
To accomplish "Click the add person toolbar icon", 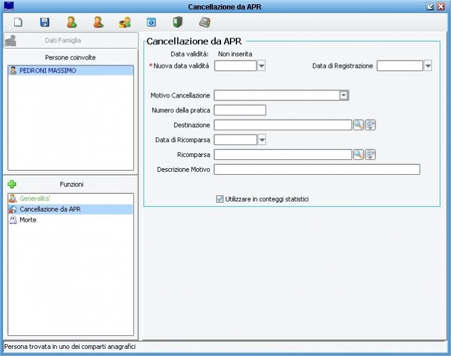I will pos(71,23).
